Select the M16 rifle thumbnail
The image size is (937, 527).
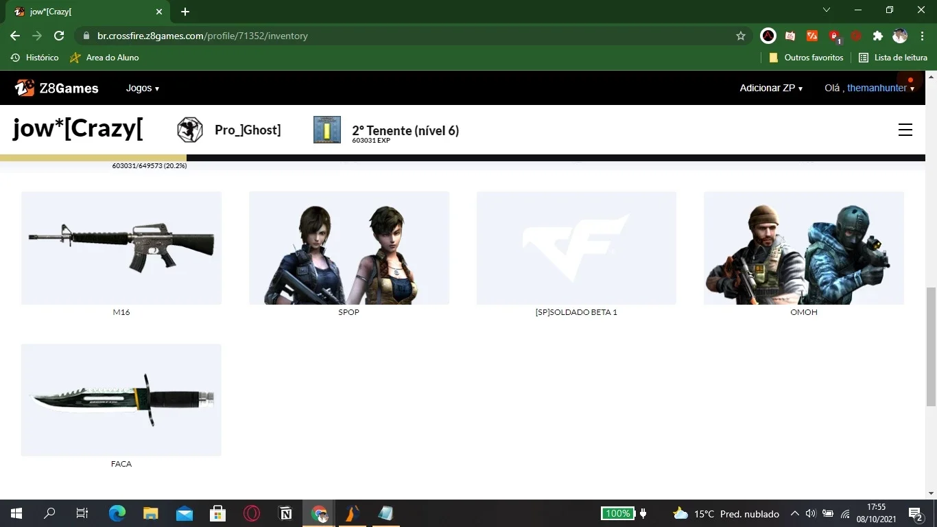tap(121, 248)
